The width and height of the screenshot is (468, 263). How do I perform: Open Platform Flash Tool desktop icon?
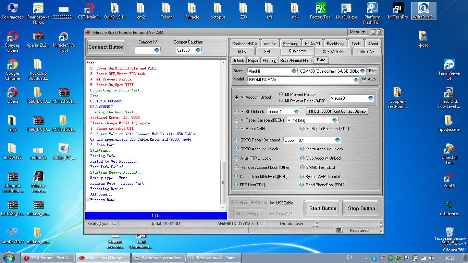click(372, 13)
